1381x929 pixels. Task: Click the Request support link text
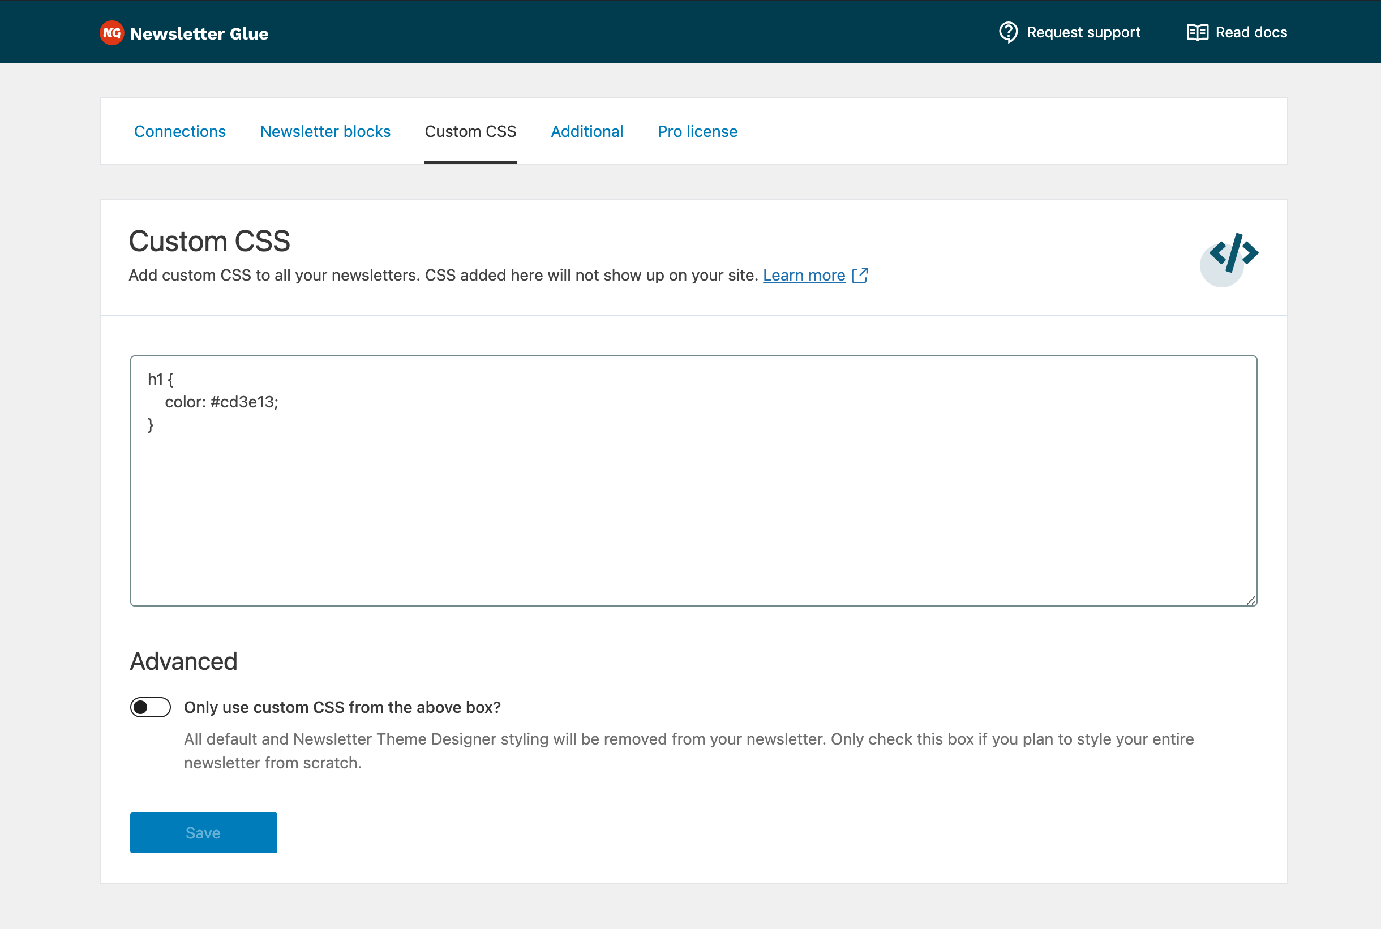tap(1083, 33)
